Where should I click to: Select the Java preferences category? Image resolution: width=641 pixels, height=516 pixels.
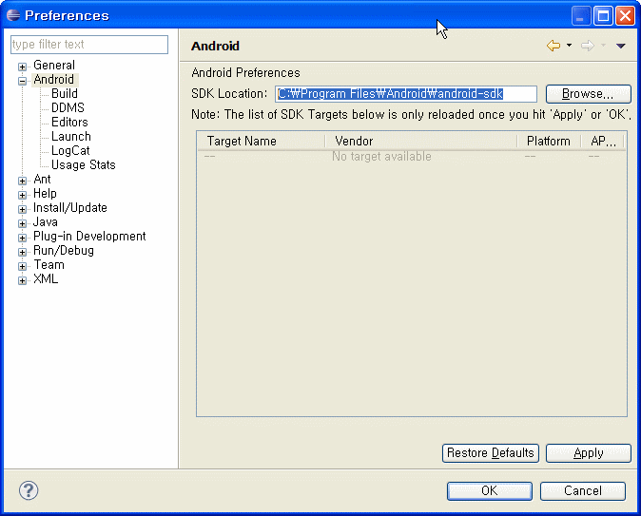pos(45,222)
